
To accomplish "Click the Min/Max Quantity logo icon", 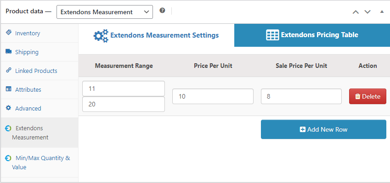I will pyautogui.click(x=8, y=158).
